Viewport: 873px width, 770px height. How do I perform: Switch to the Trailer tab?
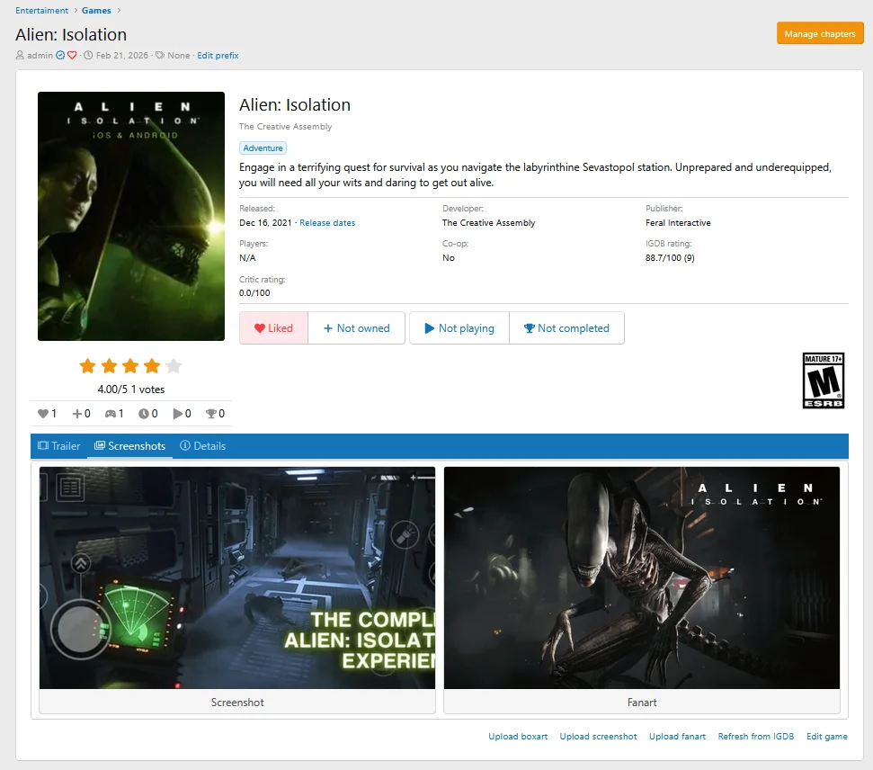(x=59, y=446)
